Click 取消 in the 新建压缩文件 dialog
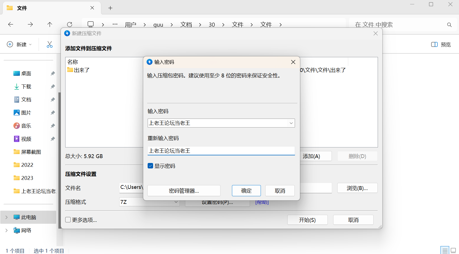Image resolution: width=459 pixels, height=254 pixels. (x=353, y=220)
